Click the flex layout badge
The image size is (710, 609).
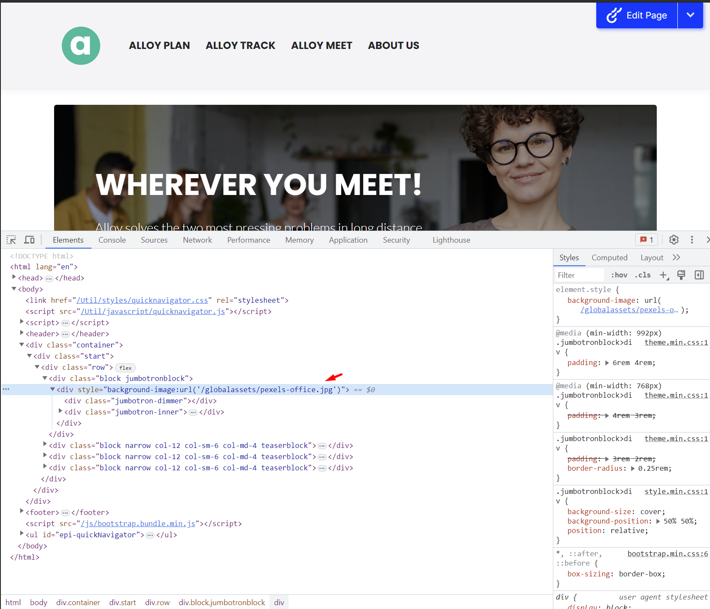pyautogui.click(x=125, y=368)
